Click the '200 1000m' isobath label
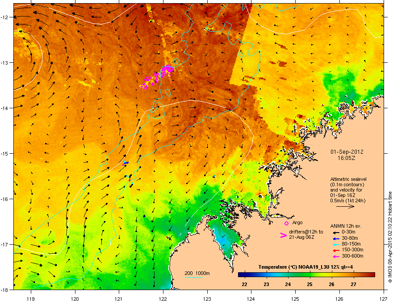Viewport: 393px width, 303px height. click(197, 273)
